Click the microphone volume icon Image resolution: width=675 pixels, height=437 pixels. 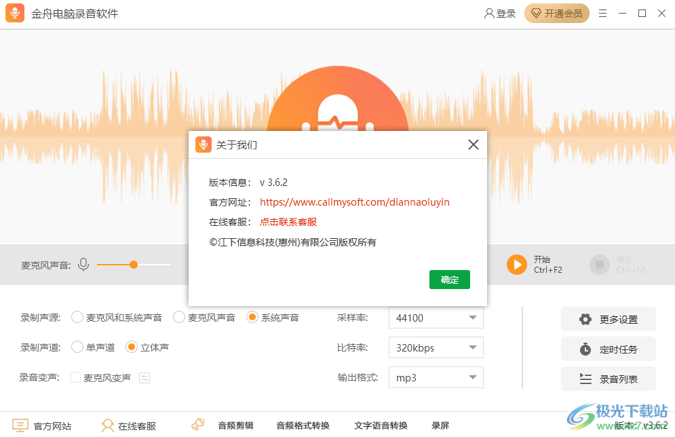[x=83, y=265]
